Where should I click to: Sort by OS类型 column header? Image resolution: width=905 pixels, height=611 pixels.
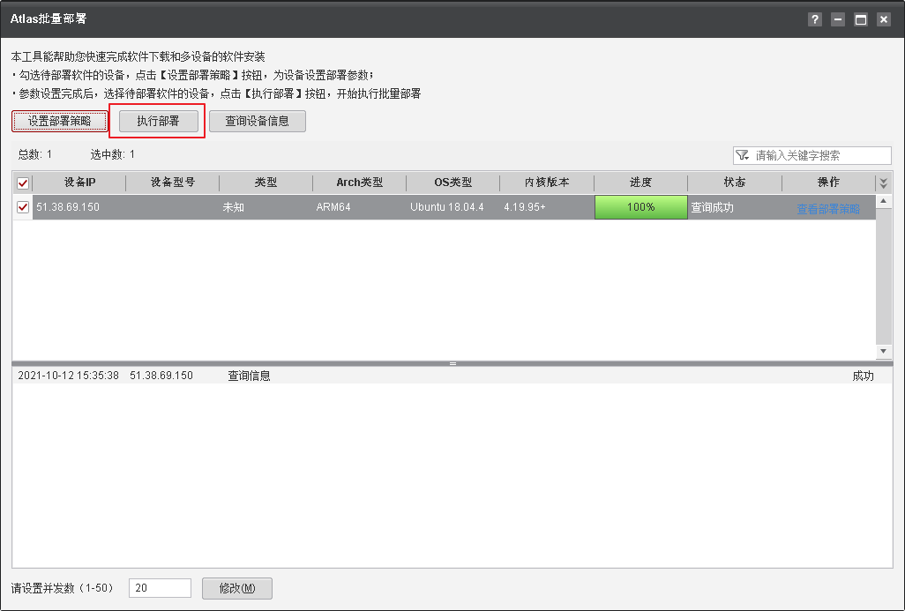point(453,183)
